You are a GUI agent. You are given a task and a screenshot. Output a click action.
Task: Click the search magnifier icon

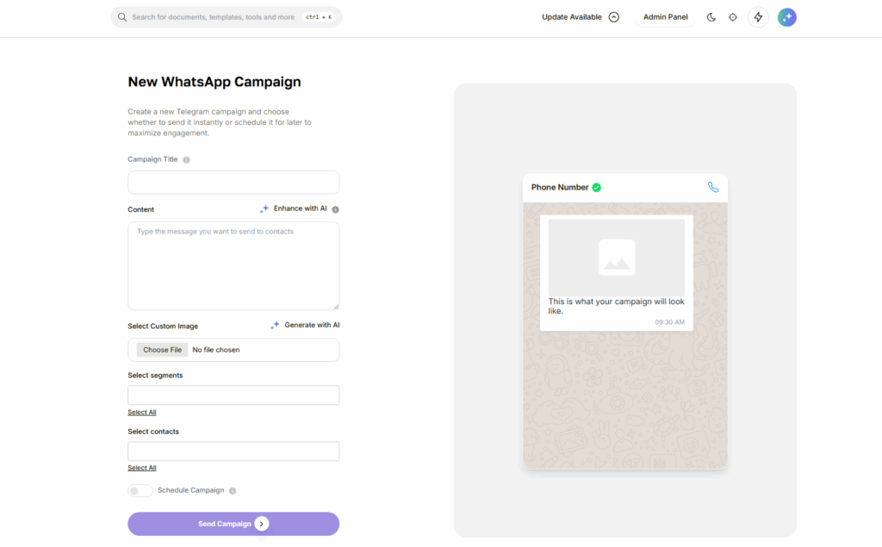pyautogui.click(x=122, y=17)
